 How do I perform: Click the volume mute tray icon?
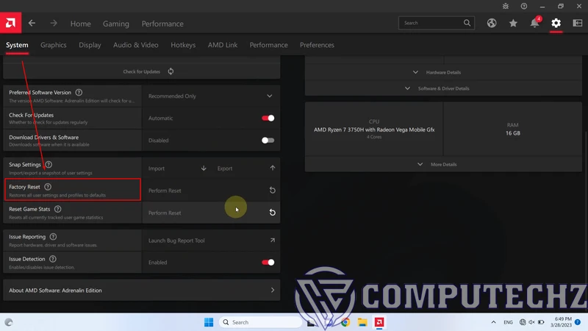click(x=531, y=322)
